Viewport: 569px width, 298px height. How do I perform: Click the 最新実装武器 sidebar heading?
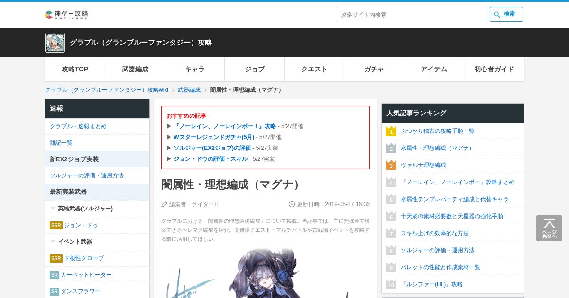pyautogui.click(x=97, y=192)
